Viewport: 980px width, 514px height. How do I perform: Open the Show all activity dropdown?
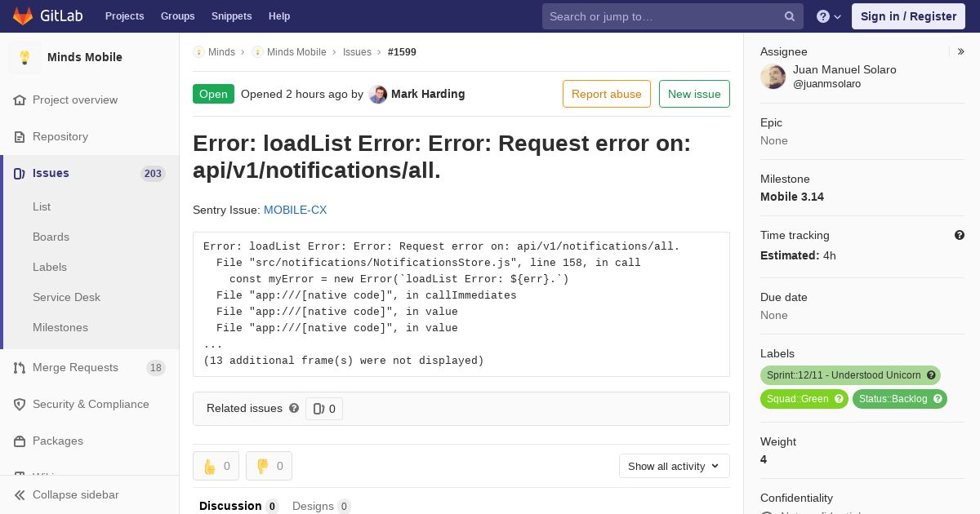[674, 466]
